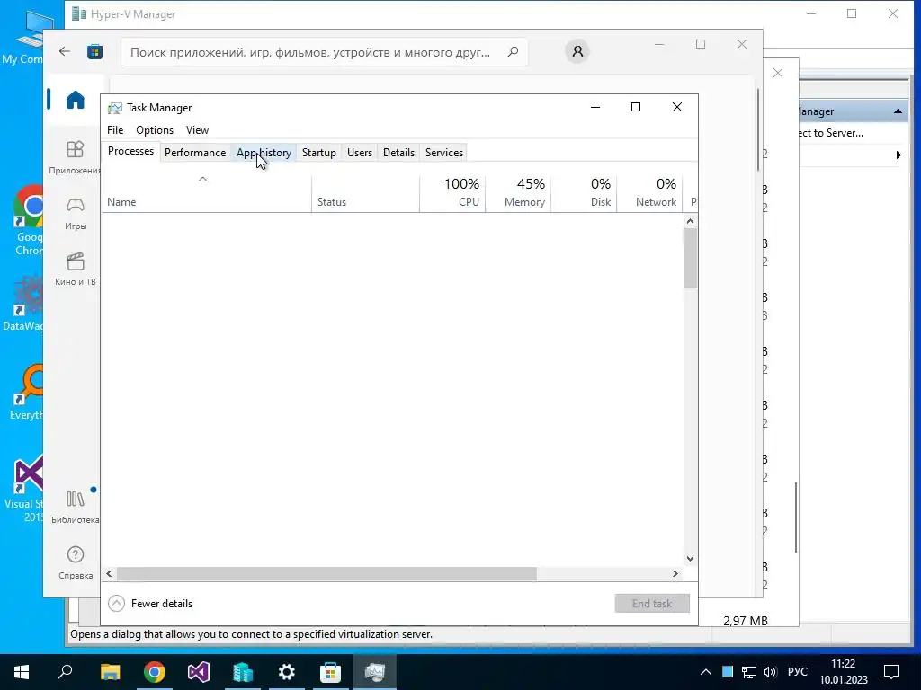Open the Store user profile icon
The width and height of the screenshot is (921, 690).
tap(577, 51)
